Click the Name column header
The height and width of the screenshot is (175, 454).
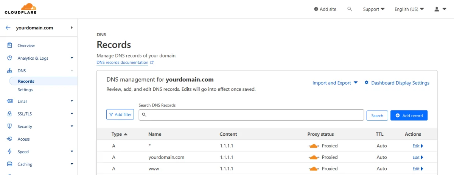155,134
